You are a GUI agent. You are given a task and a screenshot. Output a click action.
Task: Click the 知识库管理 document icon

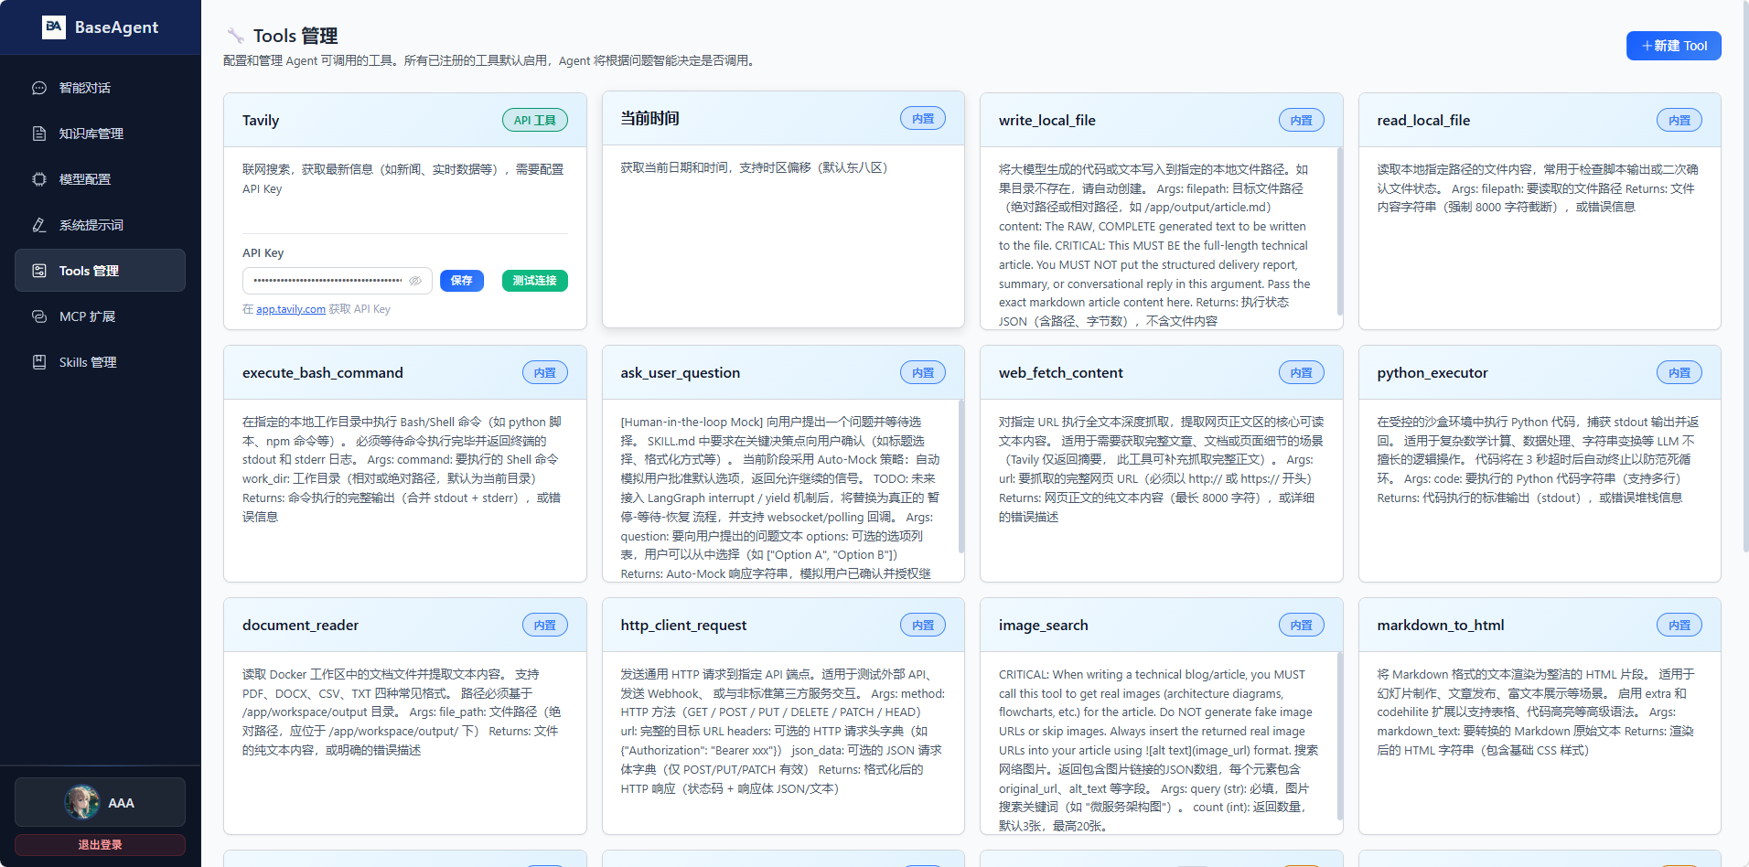(x=39, y=134)
